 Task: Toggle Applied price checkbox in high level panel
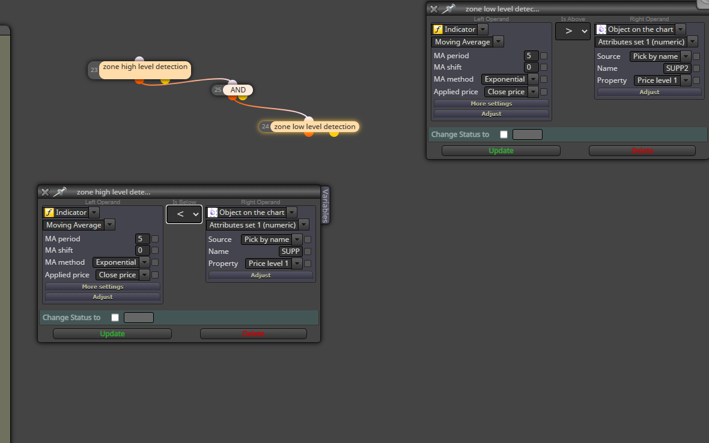coord(155,274)
